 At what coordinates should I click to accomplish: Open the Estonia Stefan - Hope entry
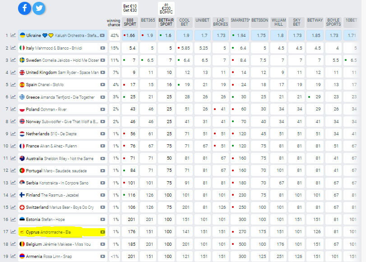(x=63, y=219)
